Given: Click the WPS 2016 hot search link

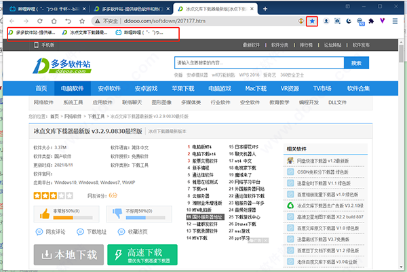Looking at the screenshot, I should (x=249, y=75).
